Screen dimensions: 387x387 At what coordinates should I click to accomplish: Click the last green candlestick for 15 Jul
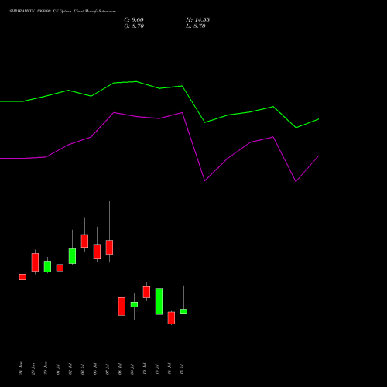pyautogui.click(x=183, y=311)
